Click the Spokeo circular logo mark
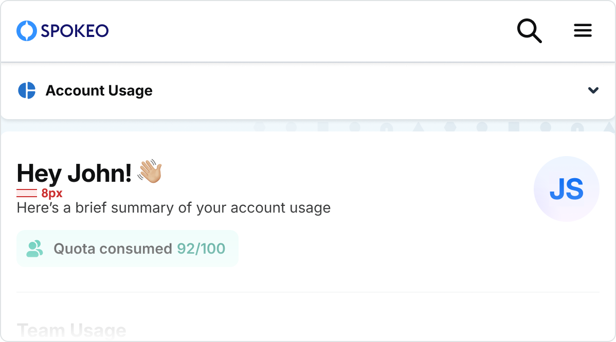616x342 pixels. coord(27,31)
